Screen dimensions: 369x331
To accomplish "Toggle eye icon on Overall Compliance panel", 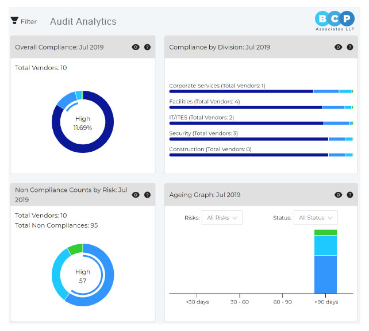I will pyautogui.click(x=136, y=47).
